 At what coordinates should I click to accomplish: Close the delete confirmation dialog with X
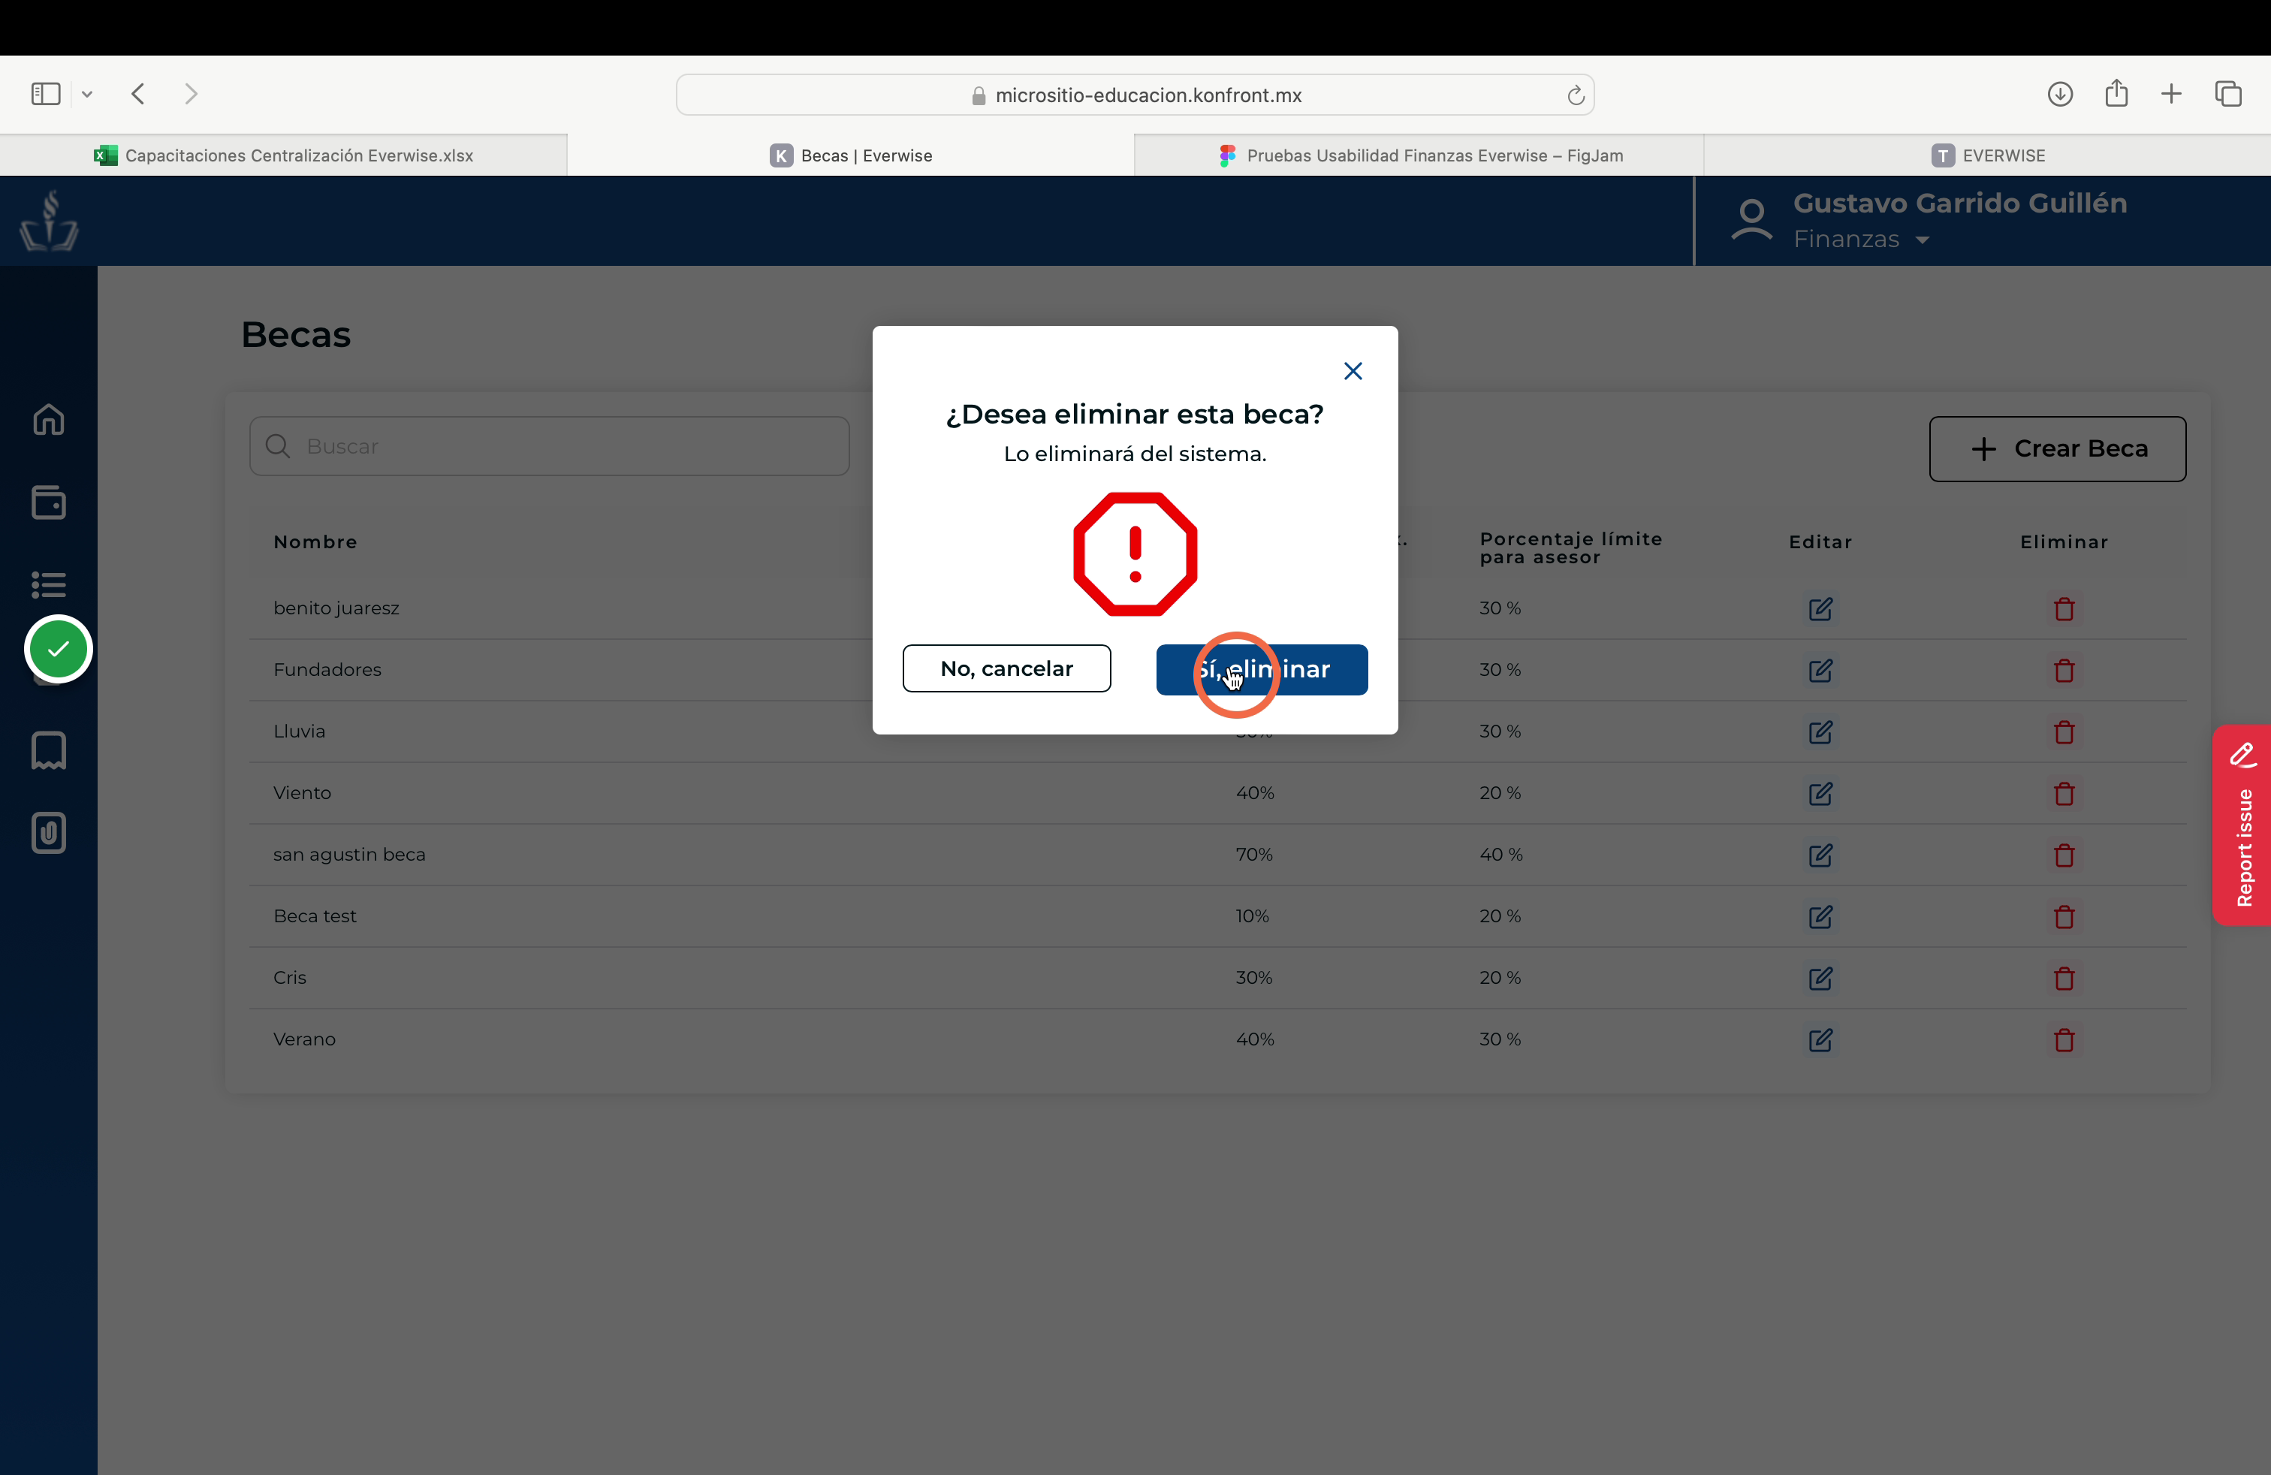click(x=1352, y=371)
